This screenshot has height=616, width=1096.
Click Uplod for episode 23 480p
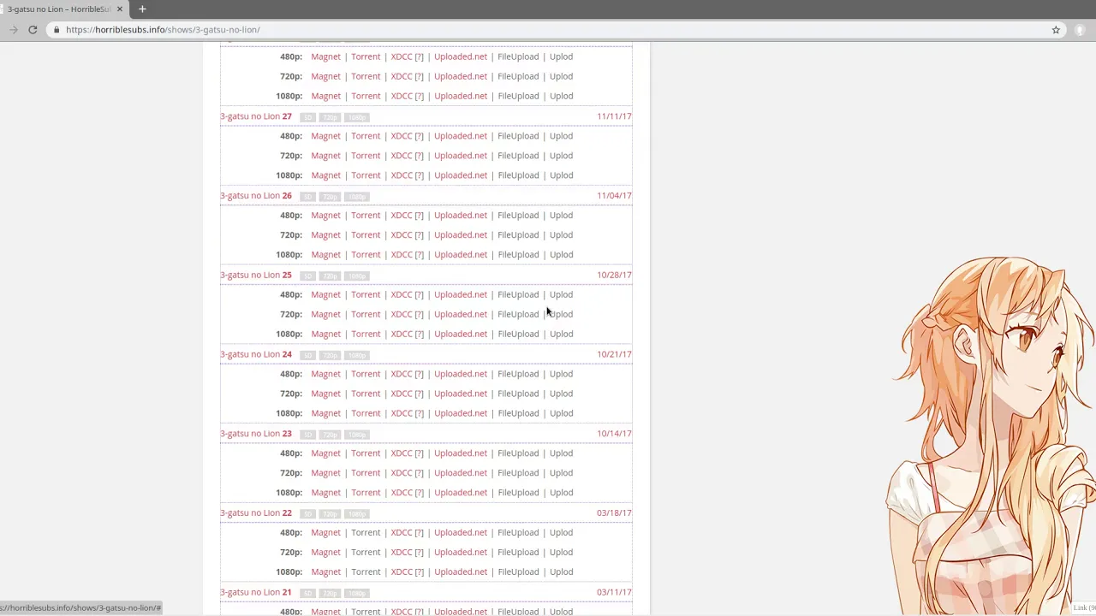[561, 453]
